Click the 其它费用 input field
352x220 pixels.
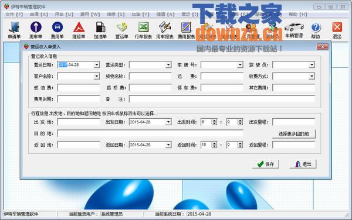click(294, 88)
